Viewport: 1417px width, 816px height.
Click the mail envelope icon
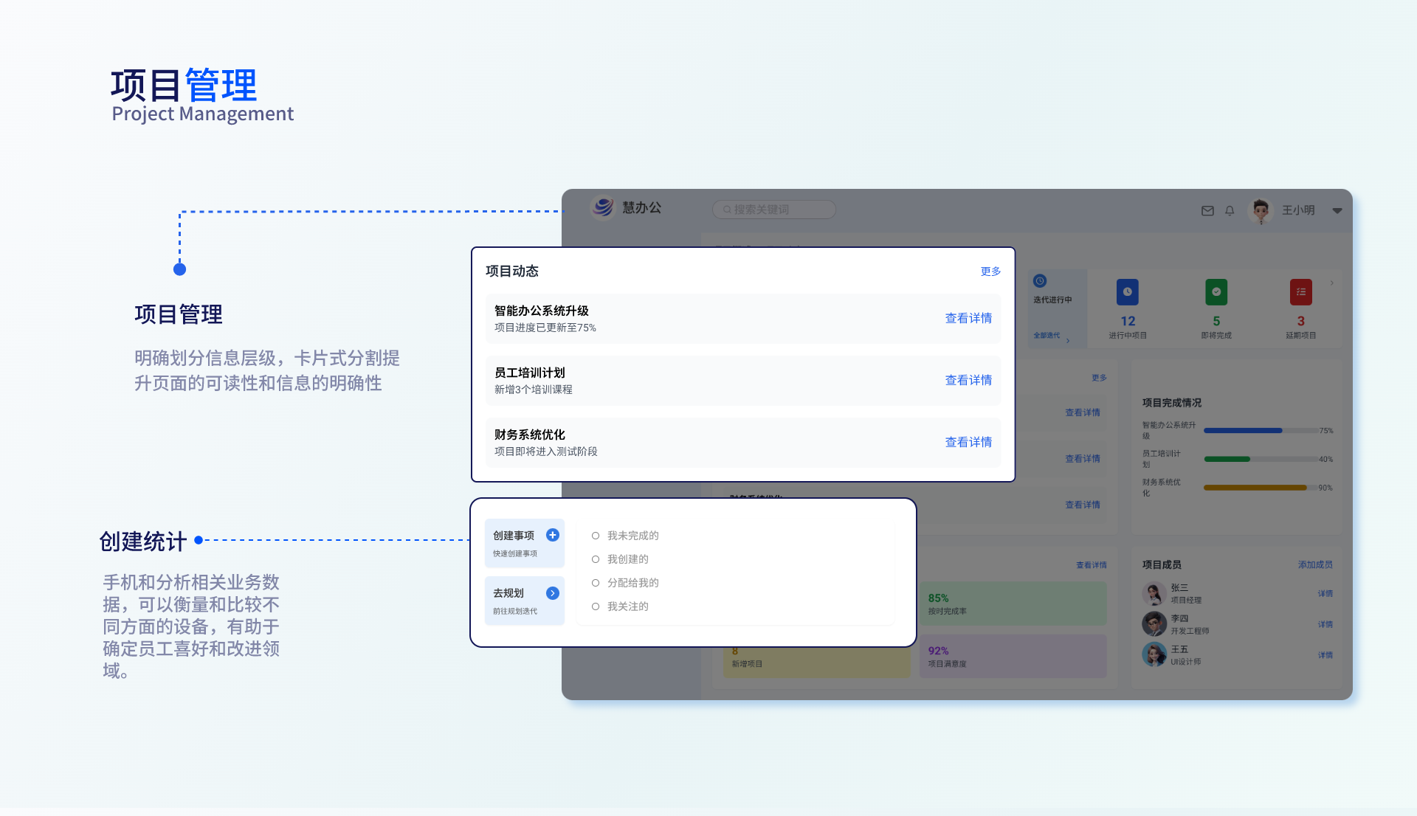click(x=1207, y=211)
